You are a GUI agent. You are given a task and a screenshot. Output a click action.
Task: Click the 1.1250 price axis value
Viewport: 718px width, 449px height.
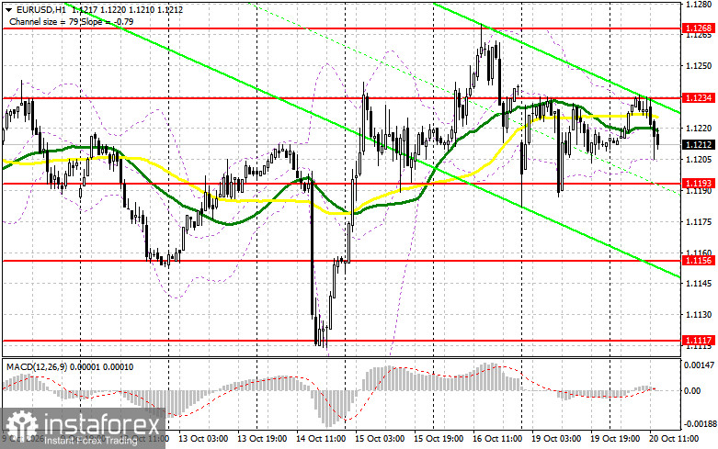(699, 66)
